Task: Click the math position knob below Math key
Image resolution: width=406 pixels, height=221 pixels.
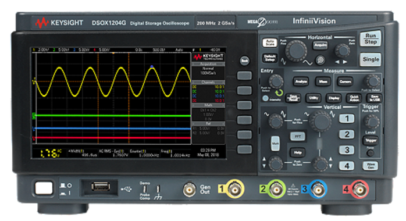Action: (x=276, y=163)
